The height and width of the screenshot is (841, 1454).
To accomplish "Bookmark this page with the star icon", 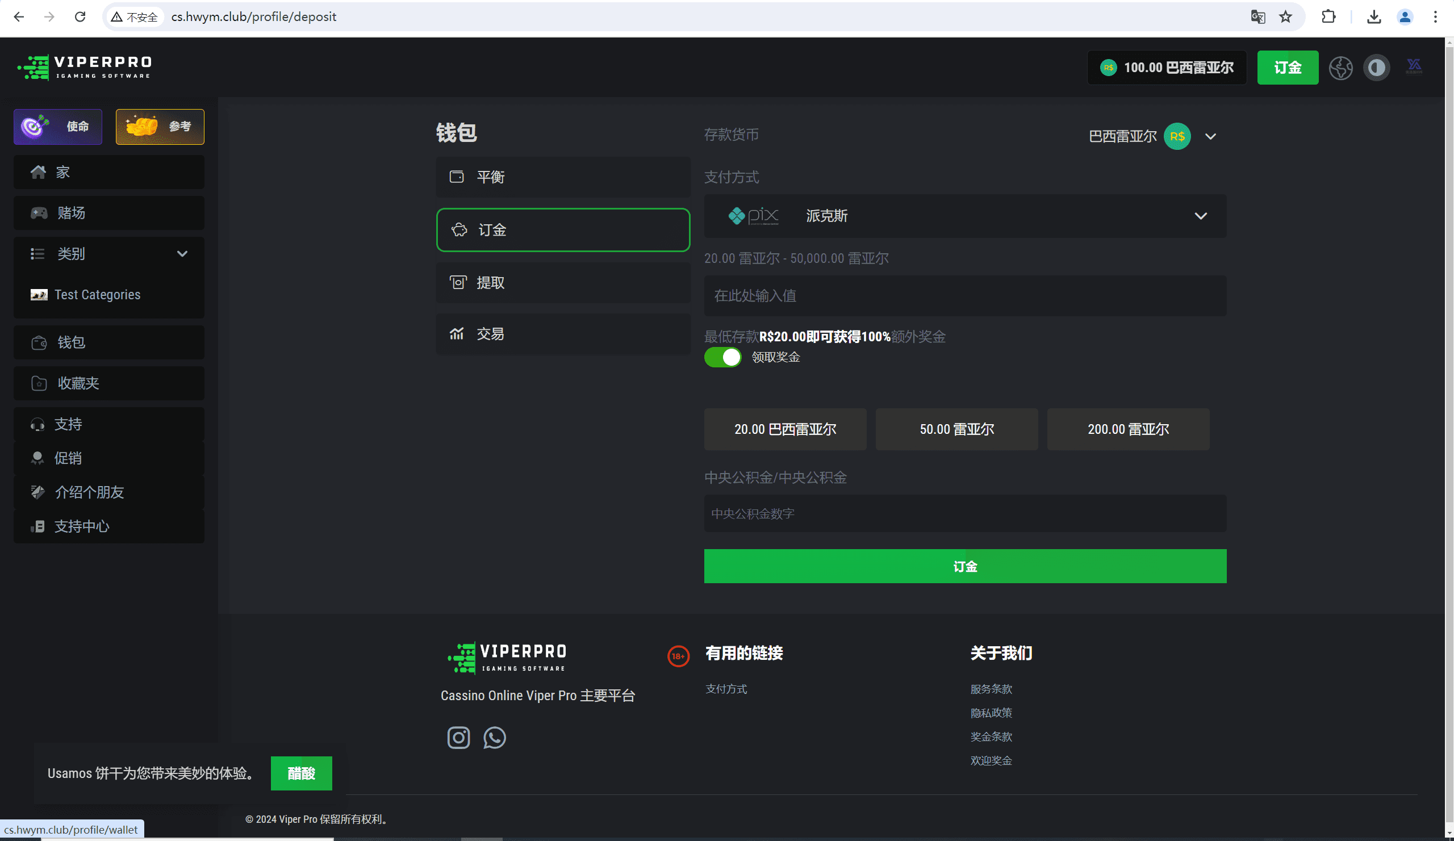I will [x=1285, y=16].
